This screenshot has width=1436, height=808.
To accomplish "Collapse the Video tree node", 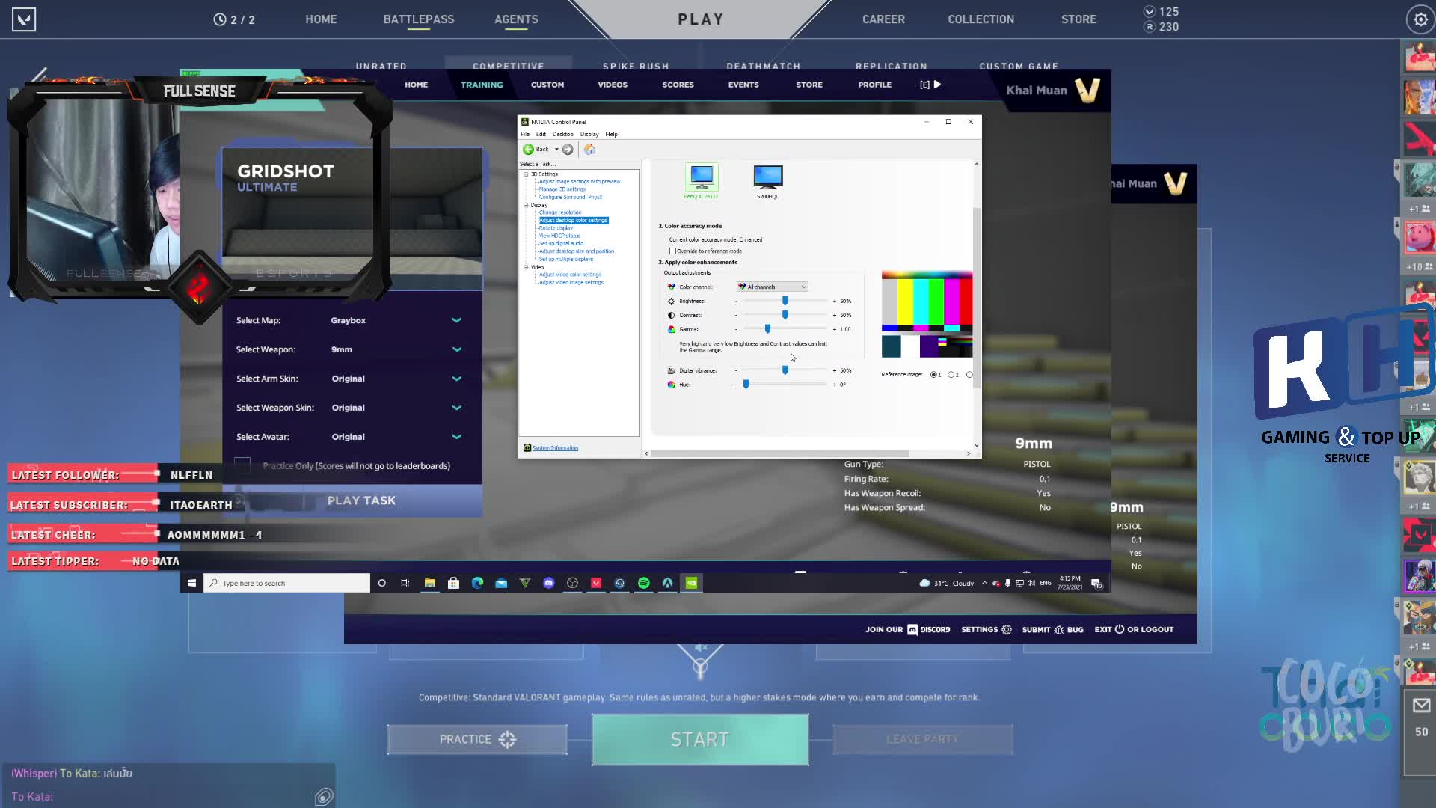I will 526,267.
